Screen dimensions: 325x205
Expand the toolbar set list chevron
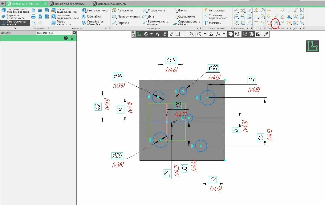15,28
